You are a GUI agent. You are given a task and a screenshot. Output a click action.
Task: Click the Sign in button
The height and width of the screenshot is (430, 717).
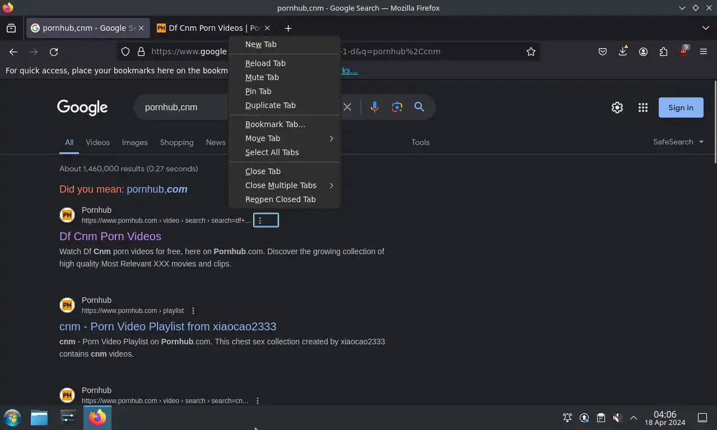tap(681, 107)
